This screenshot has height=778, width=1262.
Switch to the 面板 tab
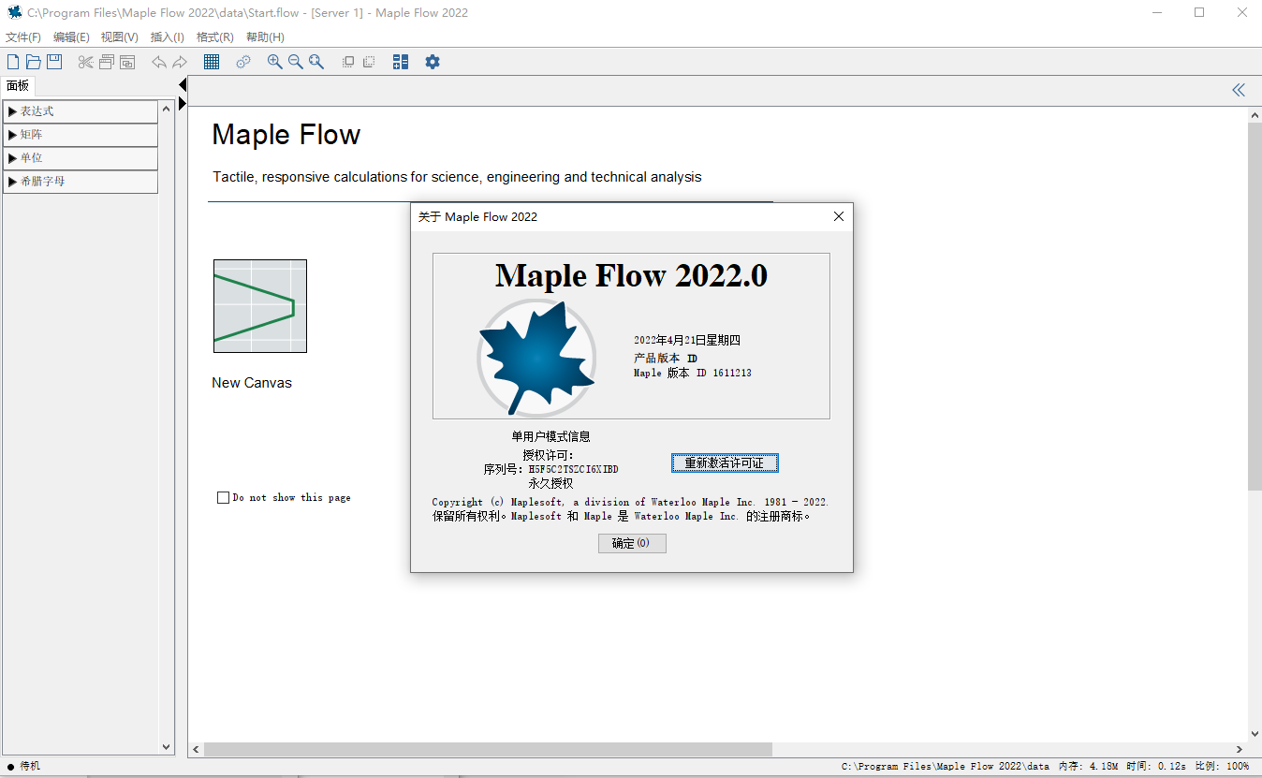[x=18, y=85]
